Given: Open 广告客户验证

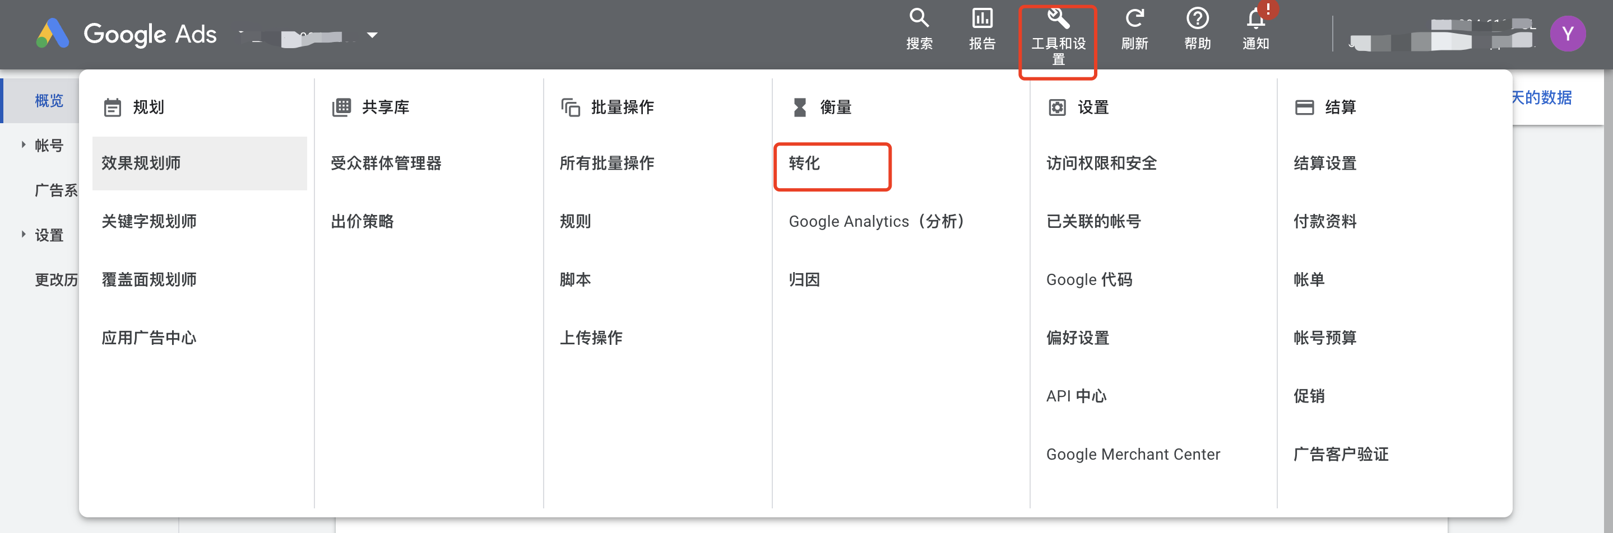Looking at the screenshot, I should 1341,454.
